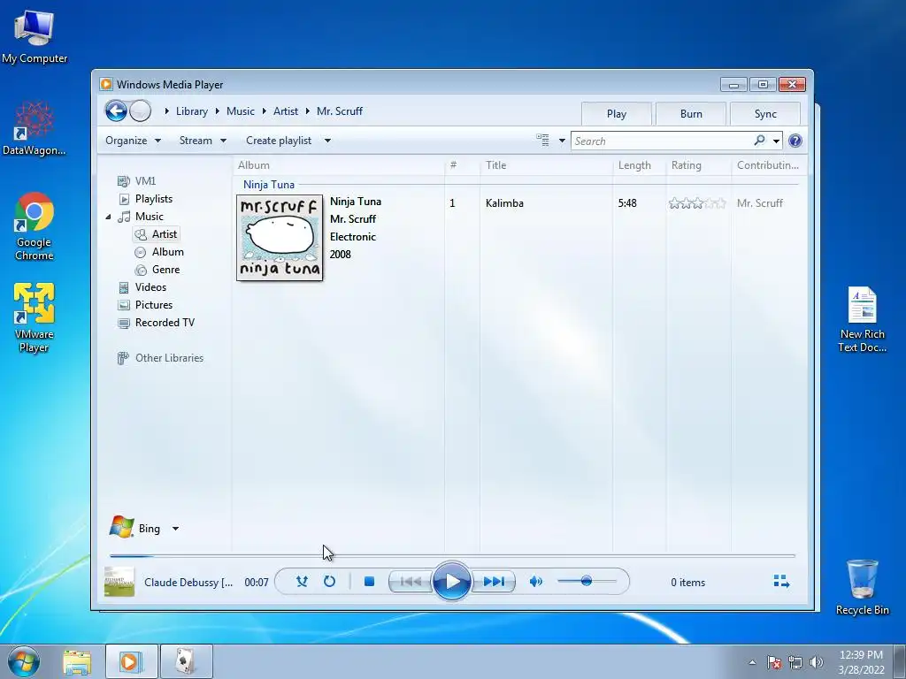The image size is (906, 679).
Task: Select the Ninja Tuna album cover
Action: [280, 238]
